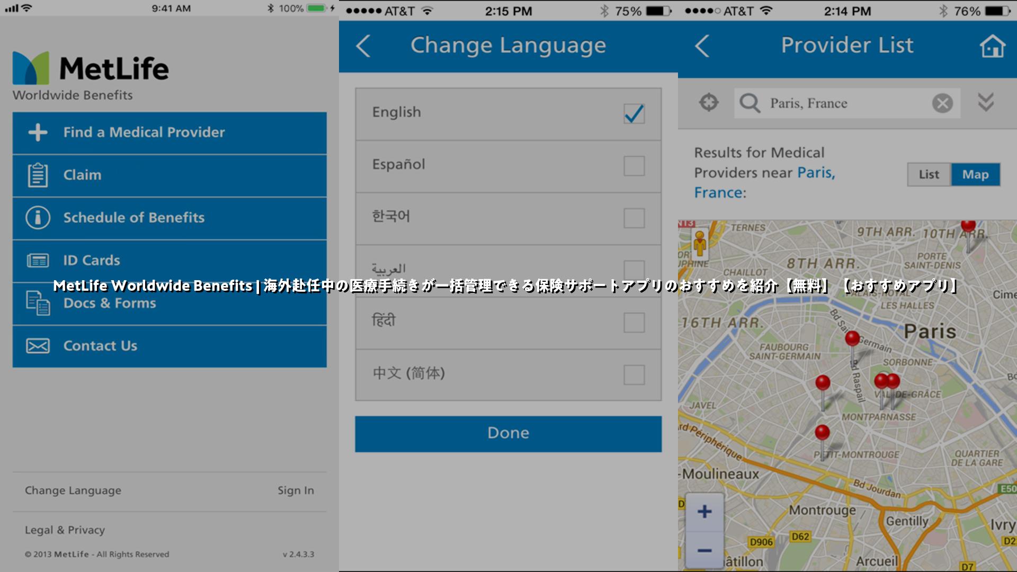Open Change Language link on home screen
This screenshot has width=1017, height=572.
pos(73,490)
